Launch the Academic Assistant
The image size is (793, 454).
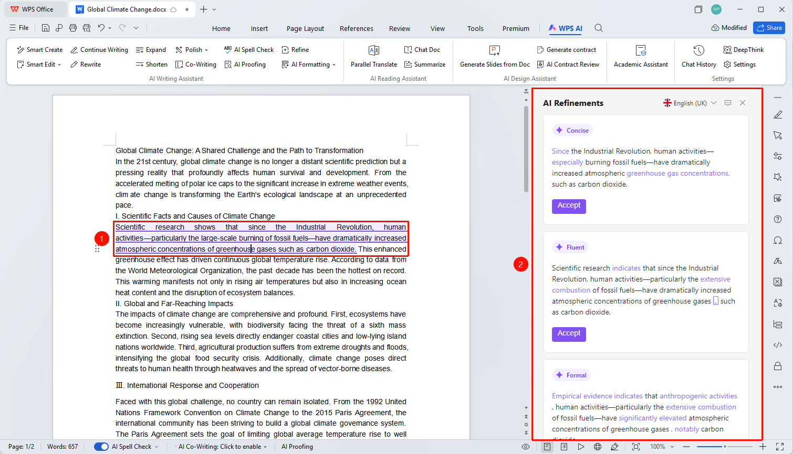coord(641,57)
